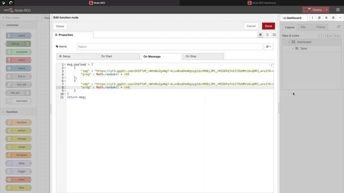Open dashboard in new window icon

coord(339,27)
